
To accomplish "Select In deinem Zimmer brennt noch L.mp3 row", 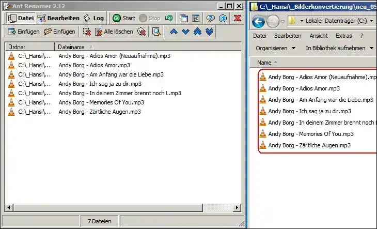I will coord(120,93).
